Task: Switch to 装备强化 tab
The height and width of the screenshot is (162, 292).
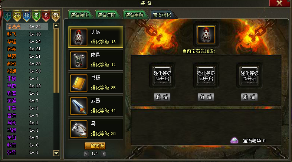Action: (x=80, y=15)
